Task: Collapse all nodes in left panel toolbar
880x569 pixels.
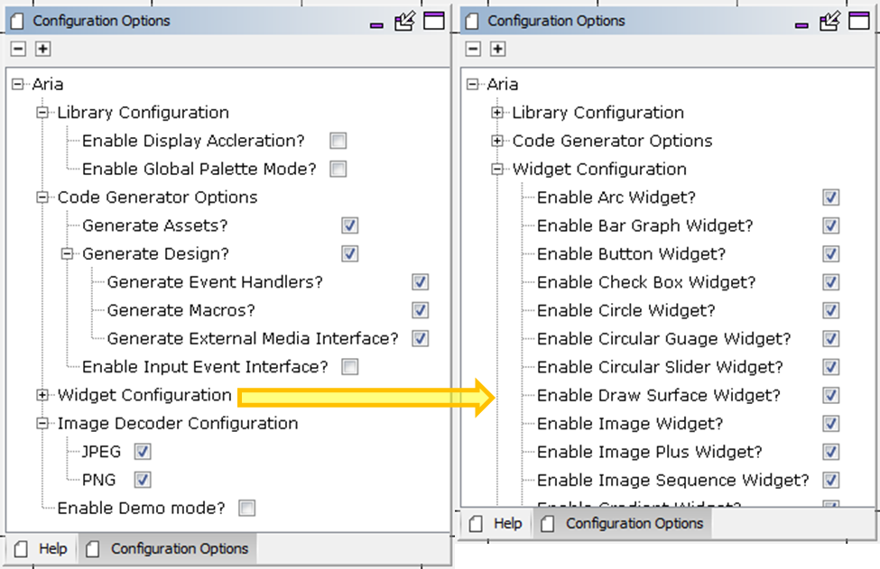Action: click(19, 49)
